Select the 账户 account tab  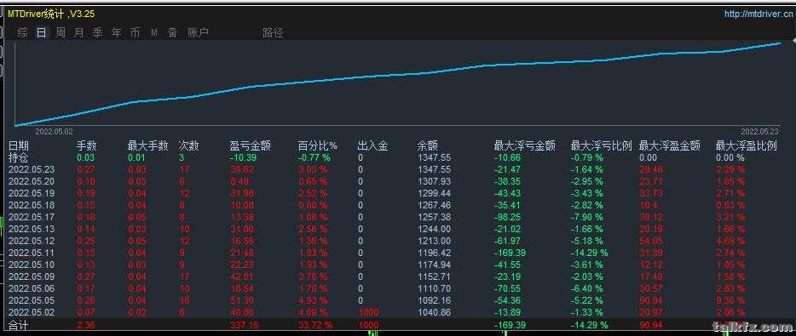198,33
